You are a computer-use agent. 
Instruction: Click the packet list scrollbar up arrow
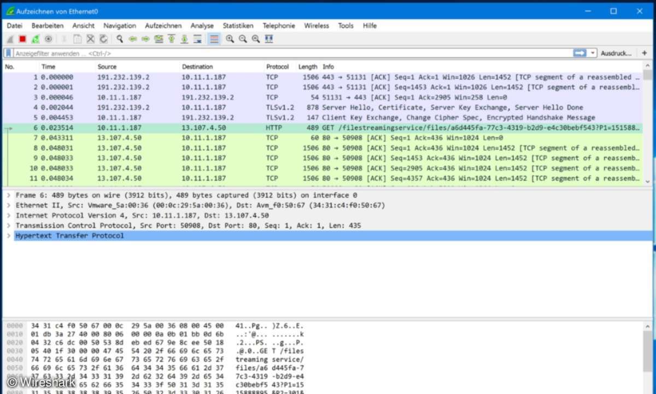click(x=648, y=66)
